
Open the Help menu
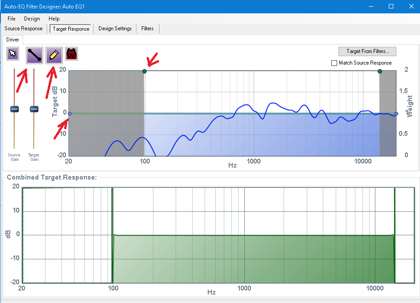(54, 19)
